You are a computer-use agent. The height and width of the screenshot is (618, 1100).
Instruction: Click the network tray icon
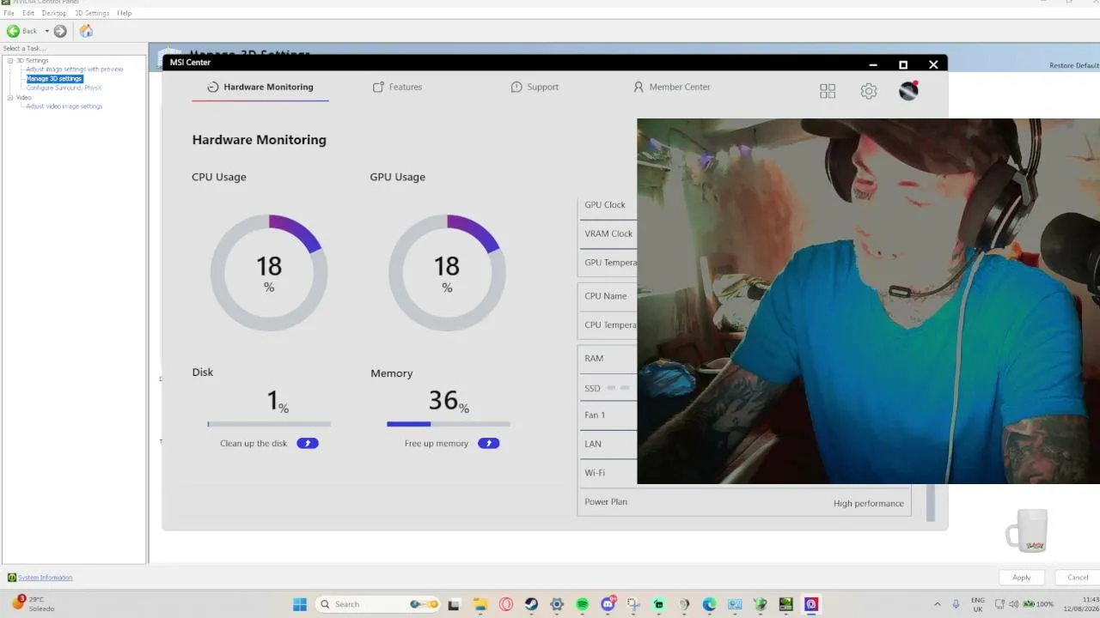point(999,604)
